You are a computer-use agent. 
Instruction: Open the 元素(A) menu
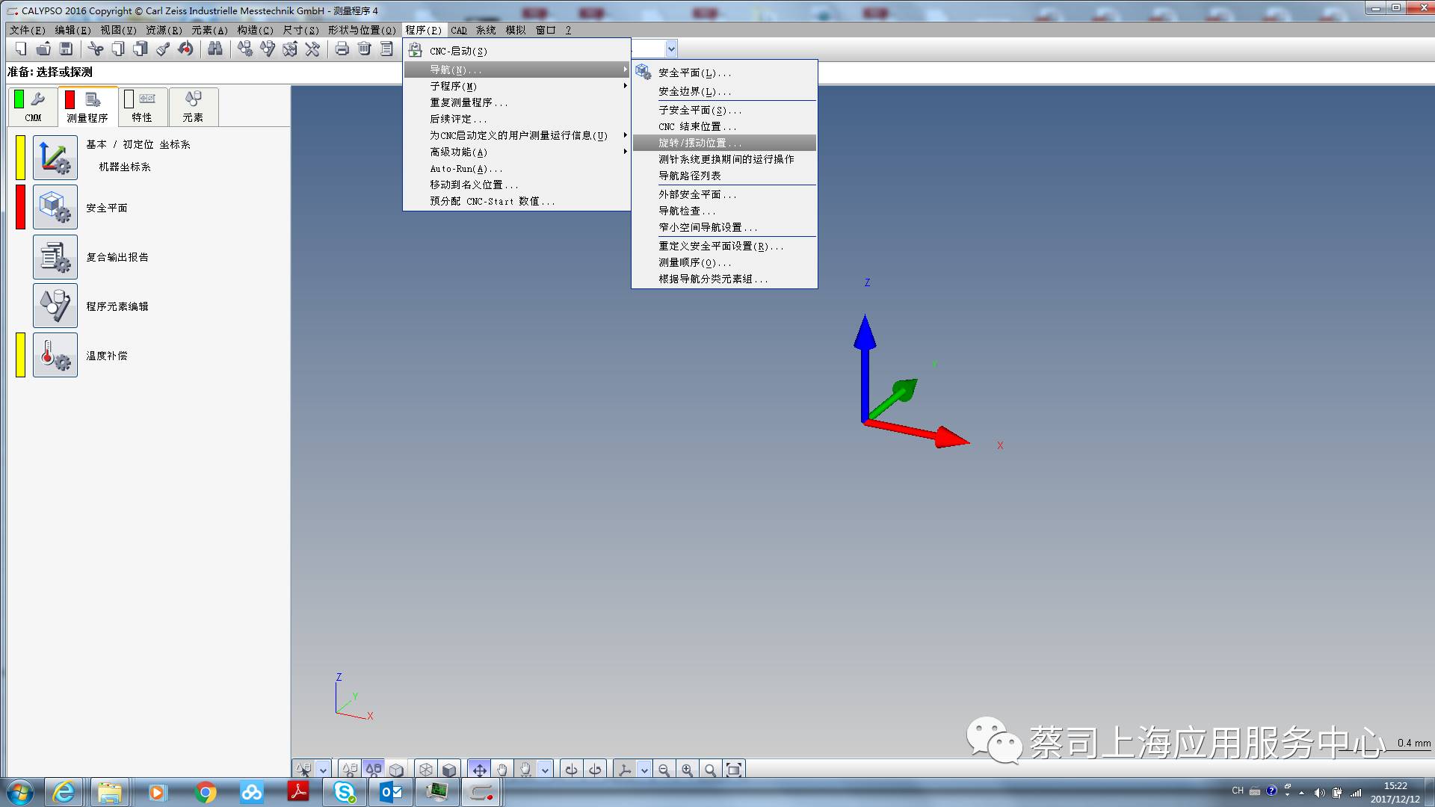pyautogui.click(x=209, y=30)
